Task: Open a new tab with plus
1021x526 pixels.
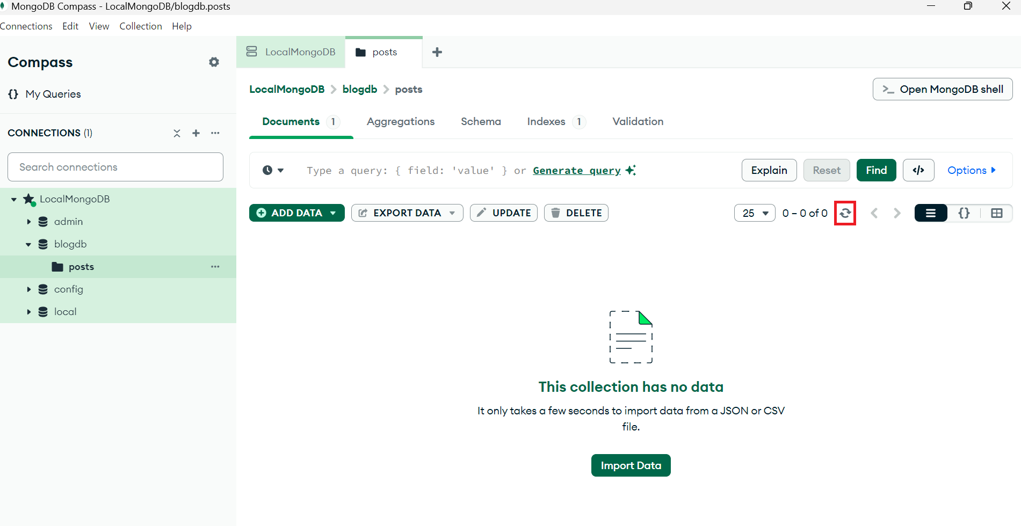Action: (x=437, y=52)
